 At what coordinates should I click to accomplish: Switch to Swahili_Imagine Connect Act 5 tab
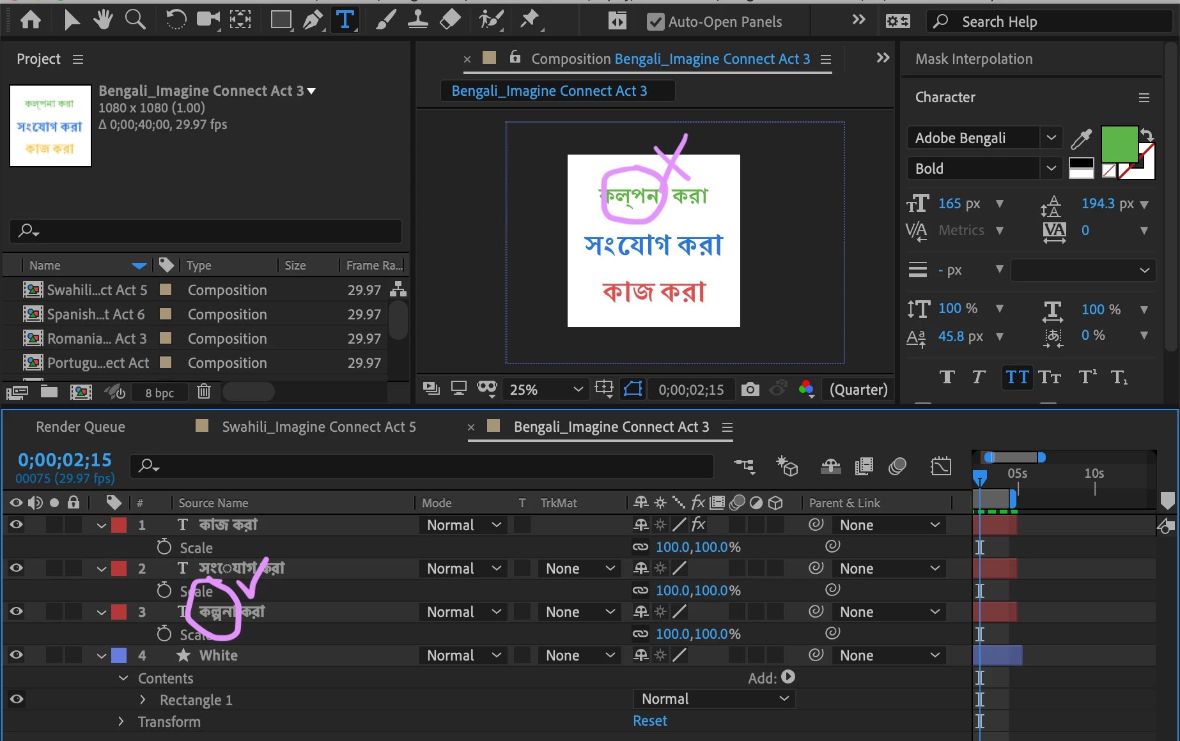319,427
